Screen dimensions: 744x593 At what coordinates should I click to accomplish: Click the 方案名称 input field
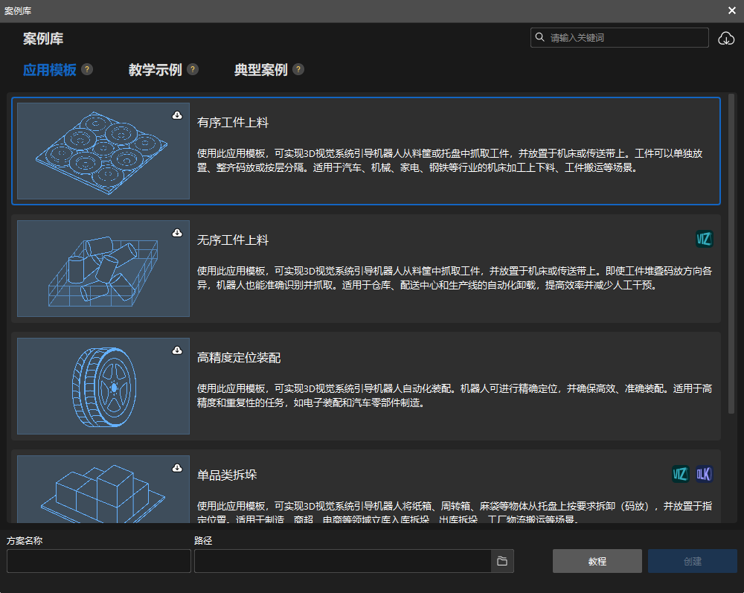point(98,561)
